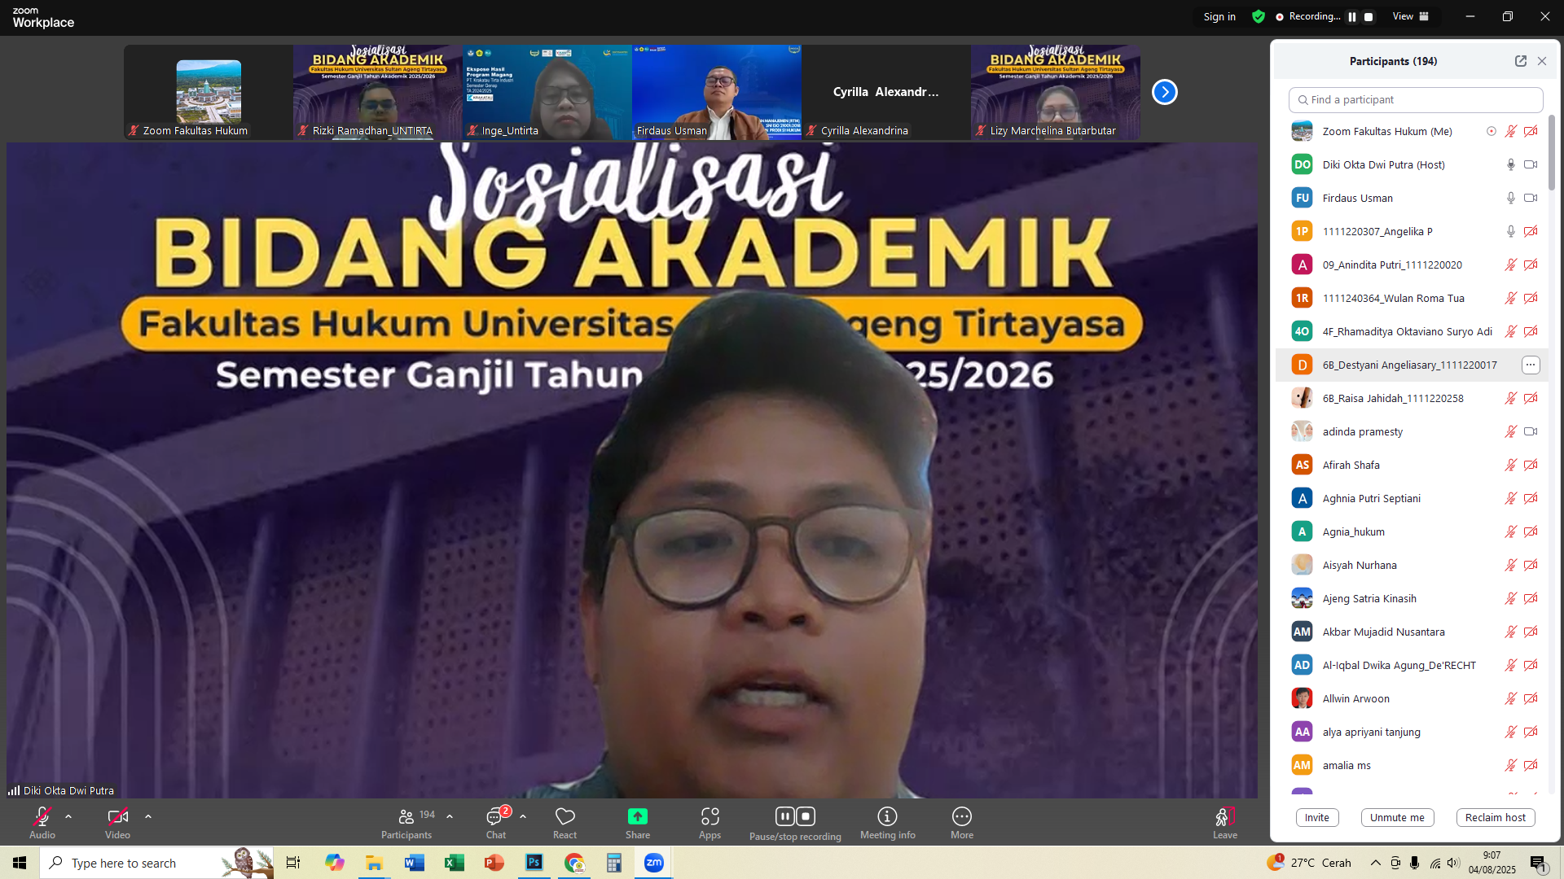Click the Find a participant search field

(1416, 100)
